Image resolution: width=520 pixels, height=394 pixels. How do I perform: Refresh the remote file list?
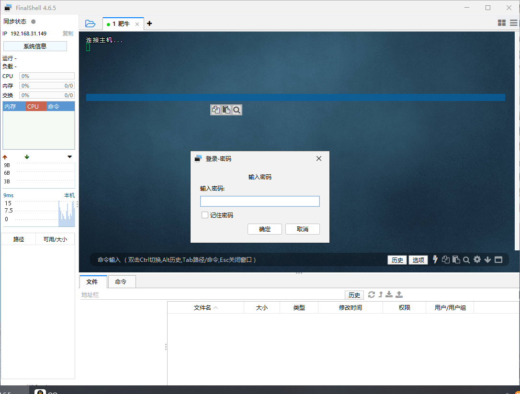[372, 295]
